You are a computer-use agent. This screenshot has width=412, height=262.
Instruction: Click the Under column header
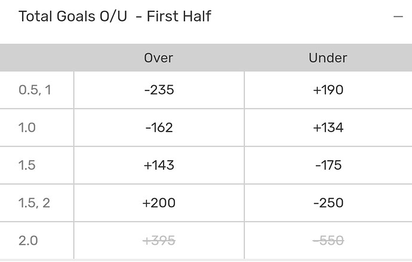pyautogui.click(x=328, y=58)
